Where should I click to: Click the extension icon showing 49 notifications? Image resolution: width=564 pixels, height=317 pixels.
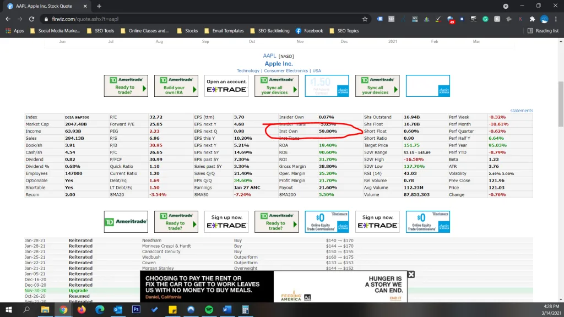coord(450,19)
